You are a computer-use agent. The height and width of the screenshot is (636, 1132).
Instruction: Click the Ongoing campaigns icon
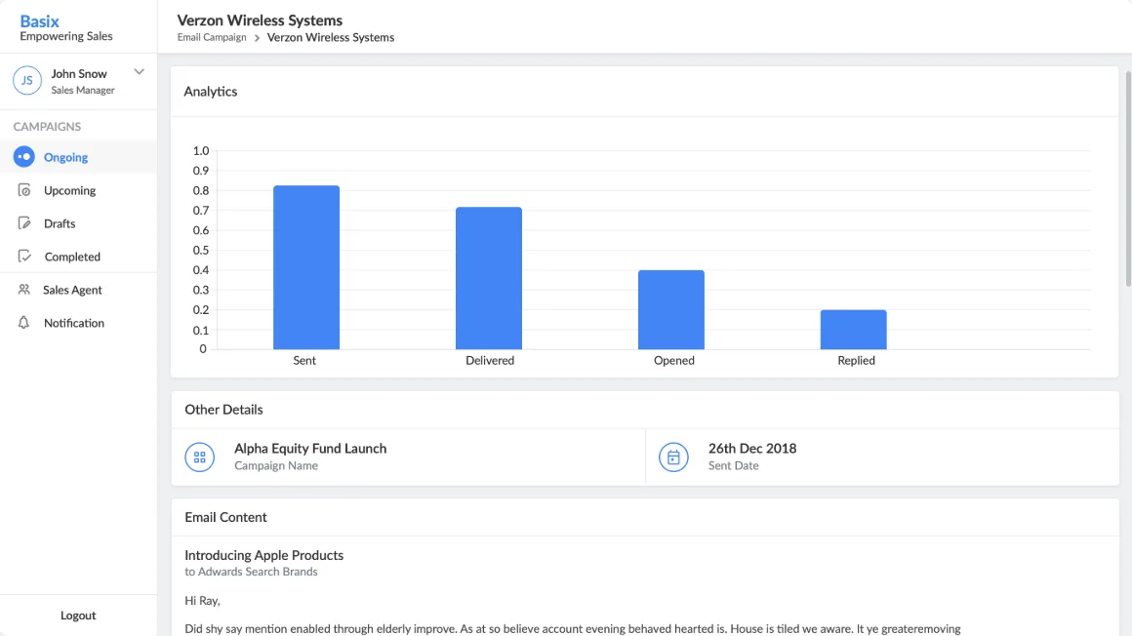tap(23, 157)
